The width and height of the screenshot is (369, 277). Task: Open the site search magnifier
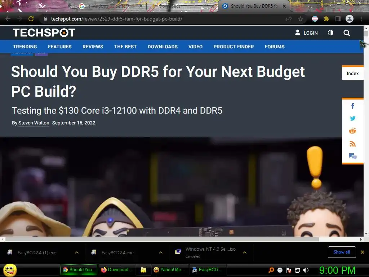[346, 33]
